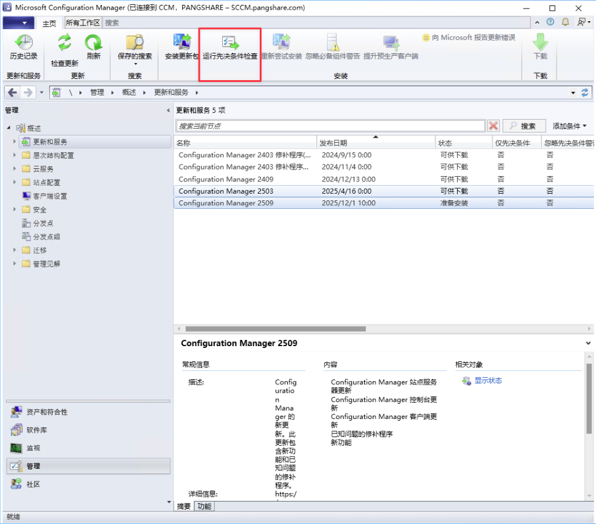Open the 添加条件 dropdown

click(569, 126)
